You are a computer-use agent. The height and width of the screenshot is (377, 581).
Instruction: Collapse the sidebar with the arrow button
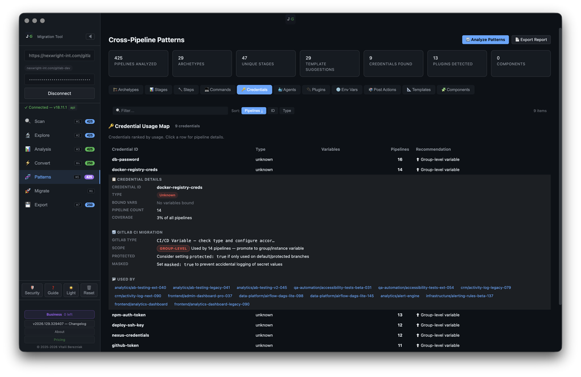[x=90, y=36]
